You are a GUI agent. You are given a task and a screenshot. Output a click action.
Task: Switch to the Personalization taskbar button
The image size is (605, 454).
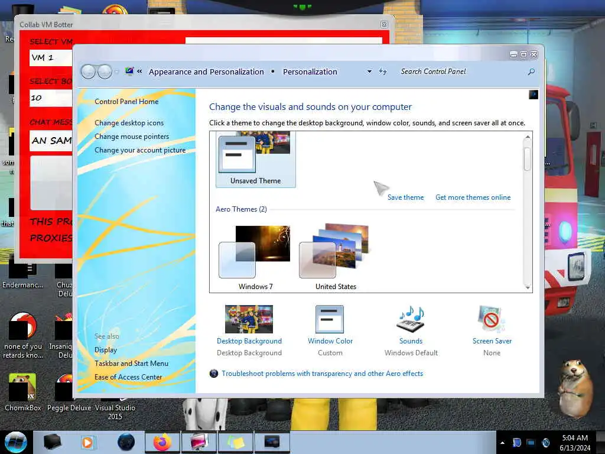(x=199, y=442)
